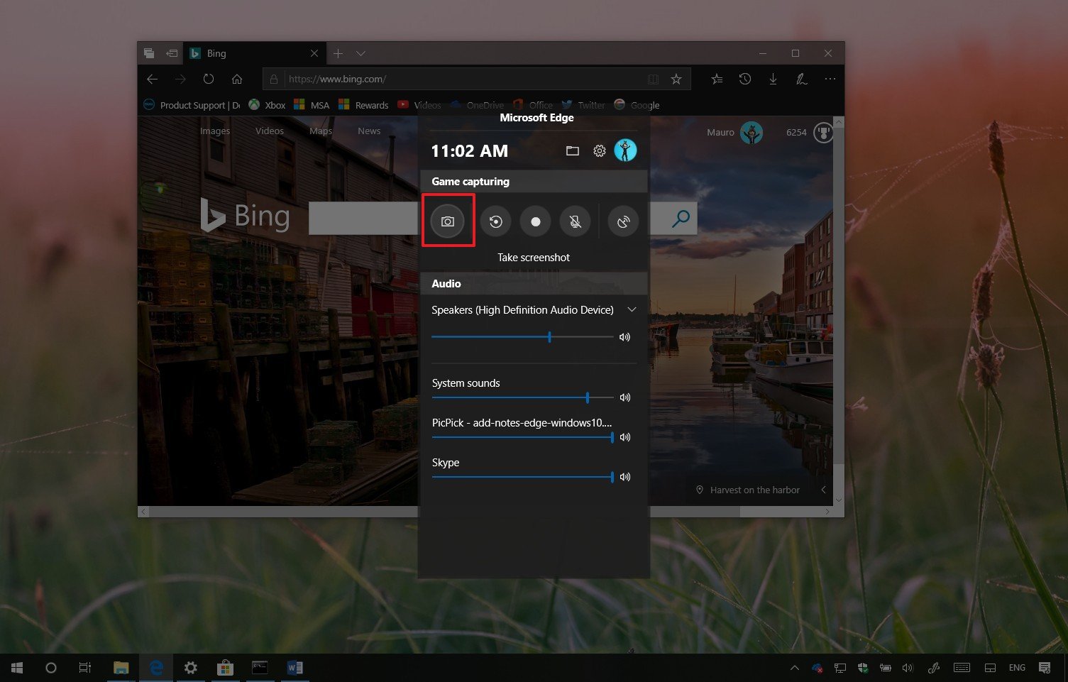This screenshot has height=682, width=1068.
Task: Start broadcasting with the satellite icon
Action: [x=623, y=221]
